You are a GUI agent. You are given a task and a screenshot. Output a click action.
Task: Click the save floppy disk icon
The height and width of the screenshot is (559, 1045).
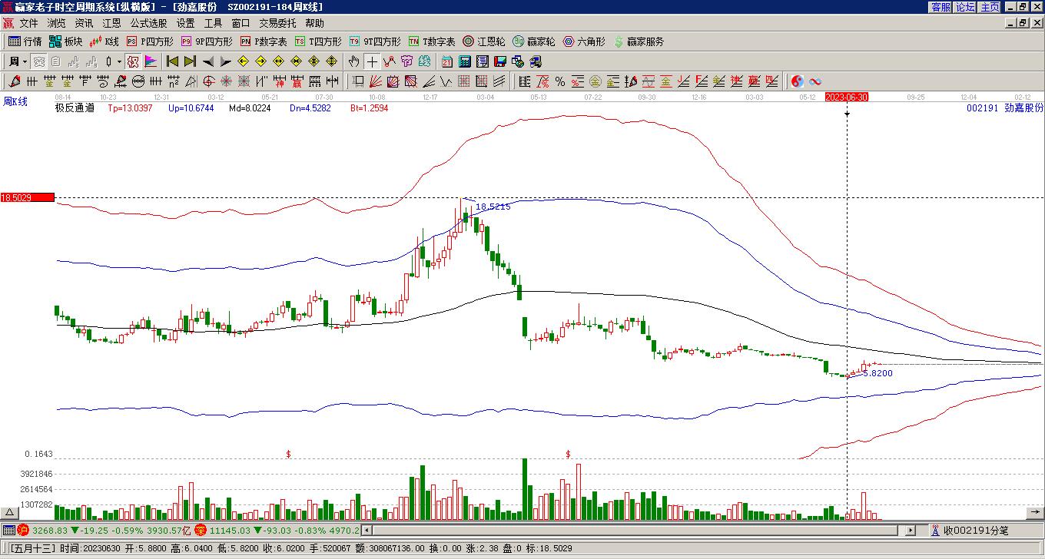499,61
